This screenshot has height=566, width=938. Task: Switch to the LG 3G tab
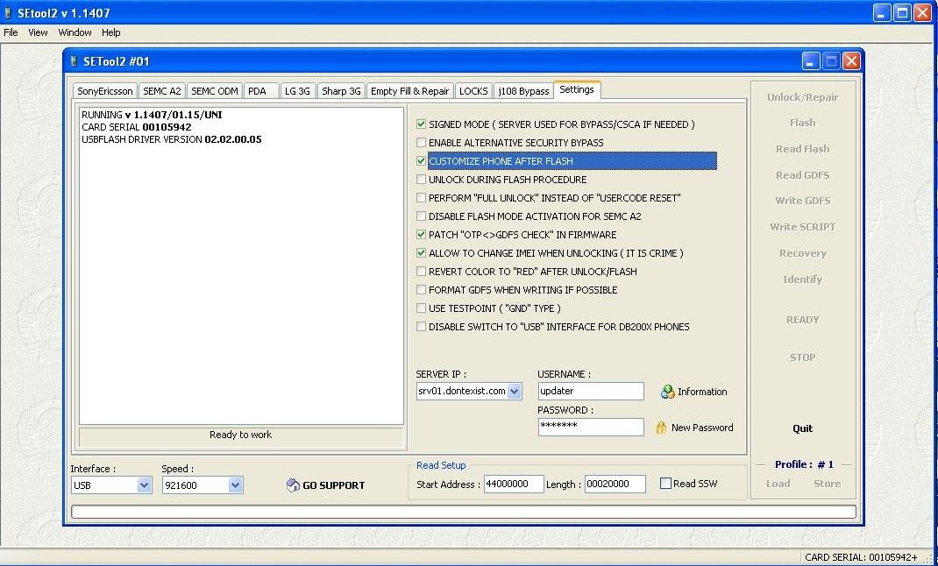tap(297, 91)
